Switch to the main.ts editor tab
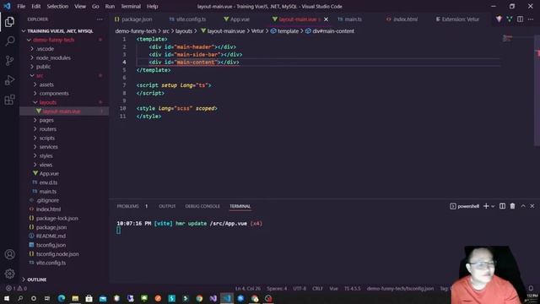 350,19
